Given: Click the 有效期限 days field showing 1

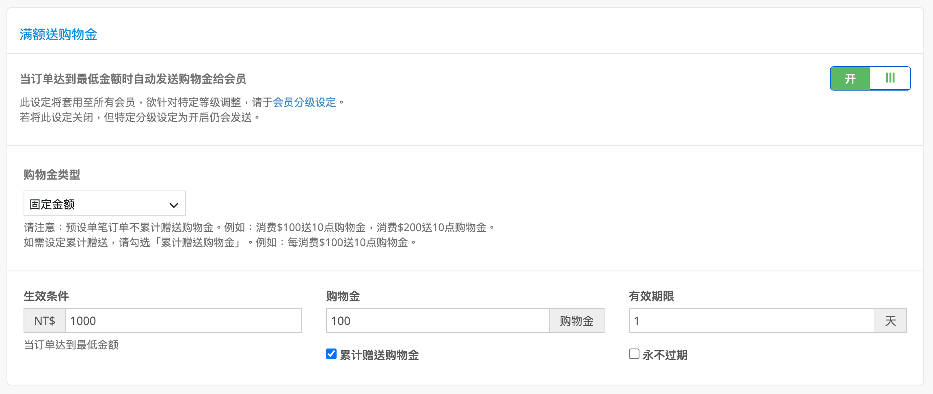Looking at the screenshot, I should click(752, 320).
